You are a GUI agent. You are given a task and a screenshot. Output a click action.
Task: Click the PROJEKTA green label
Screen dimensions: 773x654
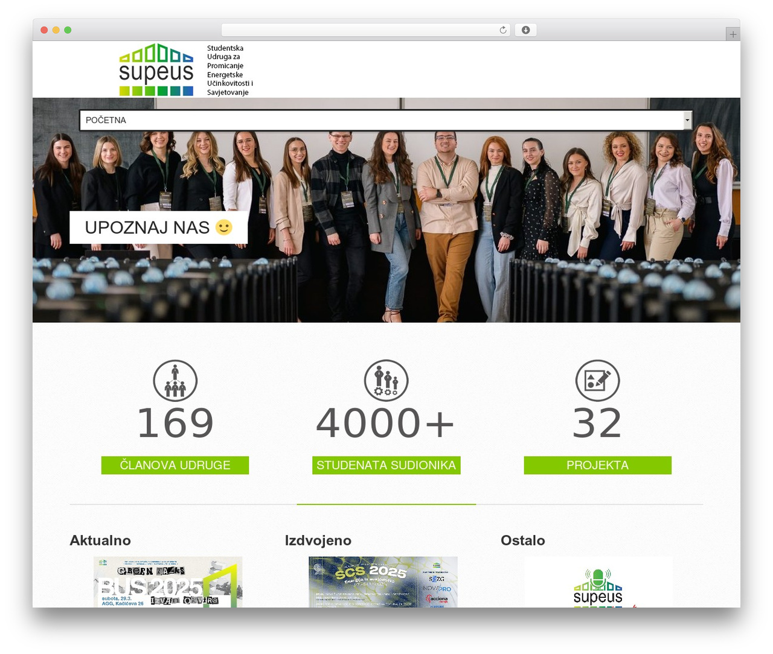pos(598,465)
